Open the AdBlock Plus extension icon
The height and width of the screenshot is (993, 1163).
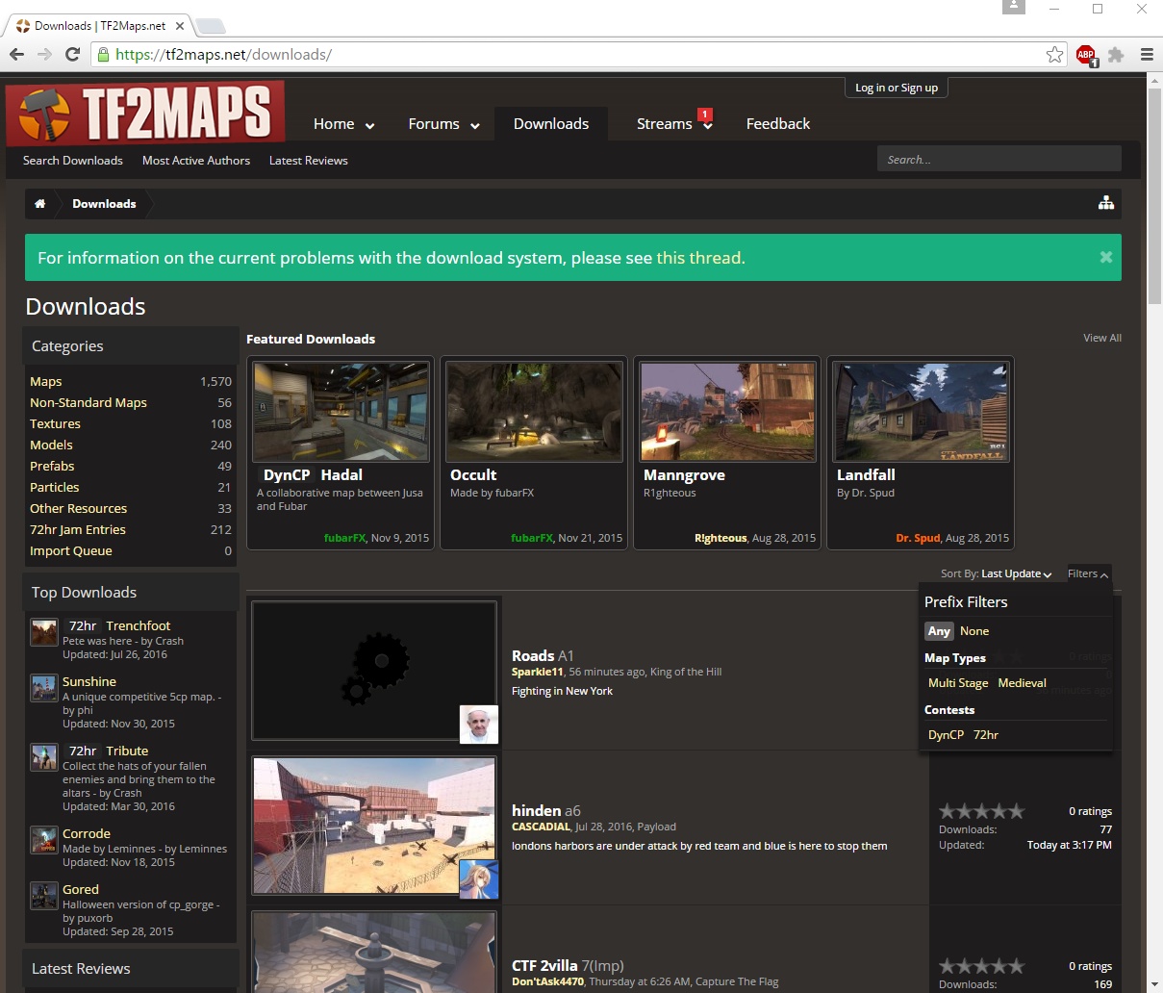(x=1086, y=55)
